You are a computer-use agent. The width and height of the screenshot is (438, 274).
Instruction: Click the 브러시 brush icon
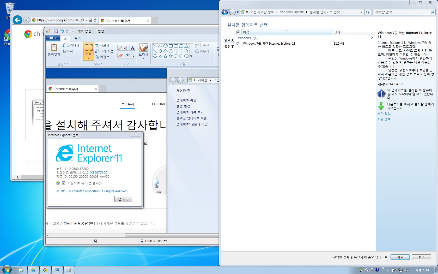143,47
